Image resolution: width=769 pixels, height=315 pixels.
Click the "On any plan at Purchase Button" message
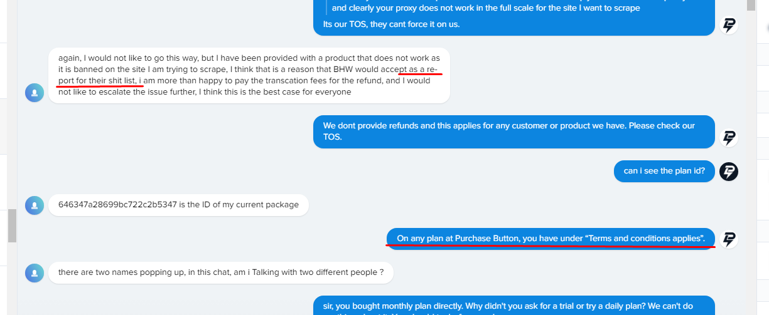coord(551,239)
